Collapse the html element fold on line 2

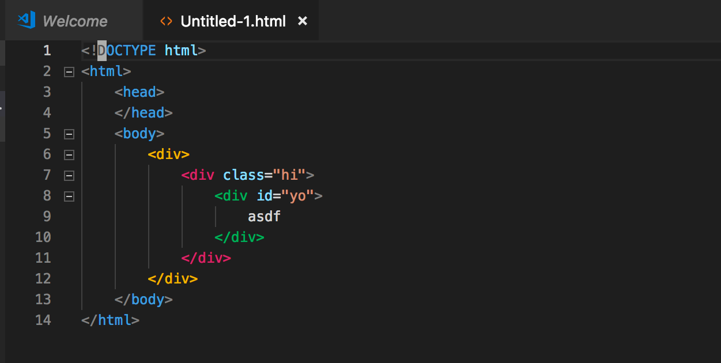coord(69,71)
